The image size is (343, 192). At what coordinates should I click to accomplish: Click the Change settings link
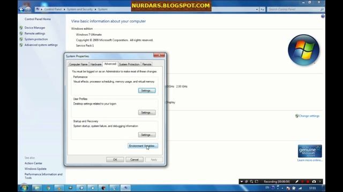click(309, 116)
